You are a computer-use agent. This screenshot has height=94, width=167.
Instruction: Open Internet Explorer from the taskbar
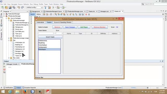coord(10,92)
